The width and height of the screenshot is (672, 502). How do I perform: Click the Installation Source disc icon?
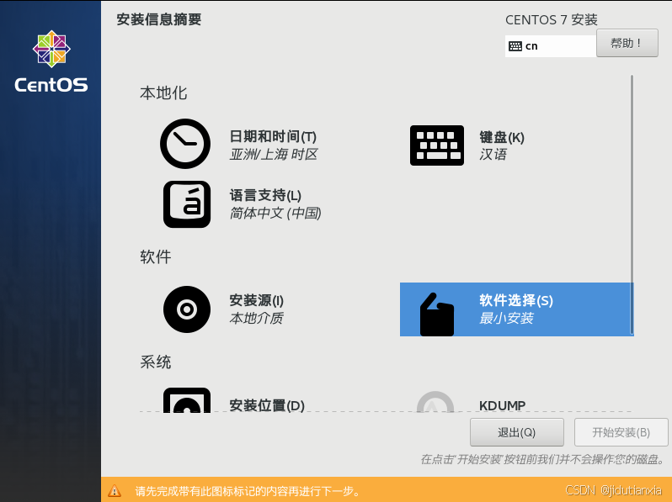tap(186, 309)
